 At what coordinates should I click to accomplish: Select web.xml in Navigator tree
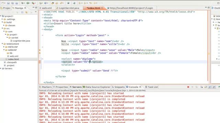point(13,56)
